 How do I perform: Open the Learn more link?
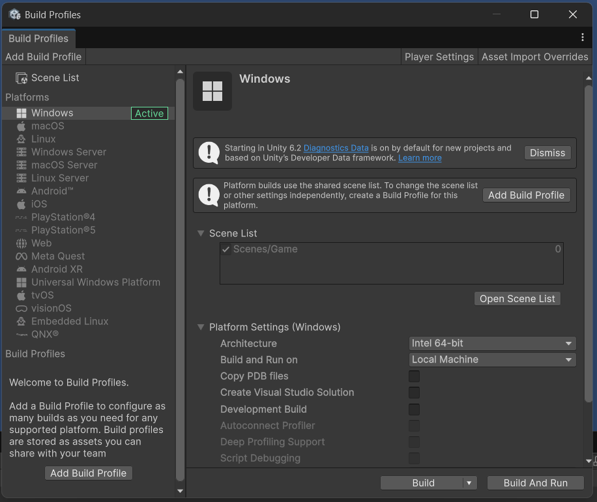[420, 158]
